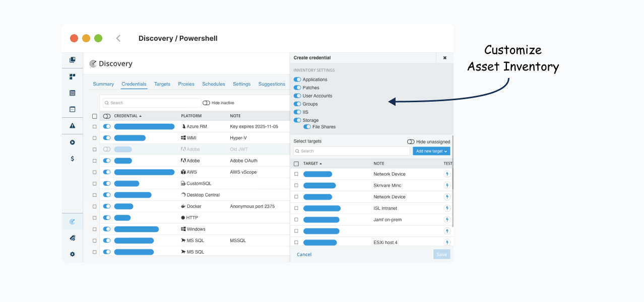Click the WMI Windows logo icon

pyautogui.click(x=183, y=138)
